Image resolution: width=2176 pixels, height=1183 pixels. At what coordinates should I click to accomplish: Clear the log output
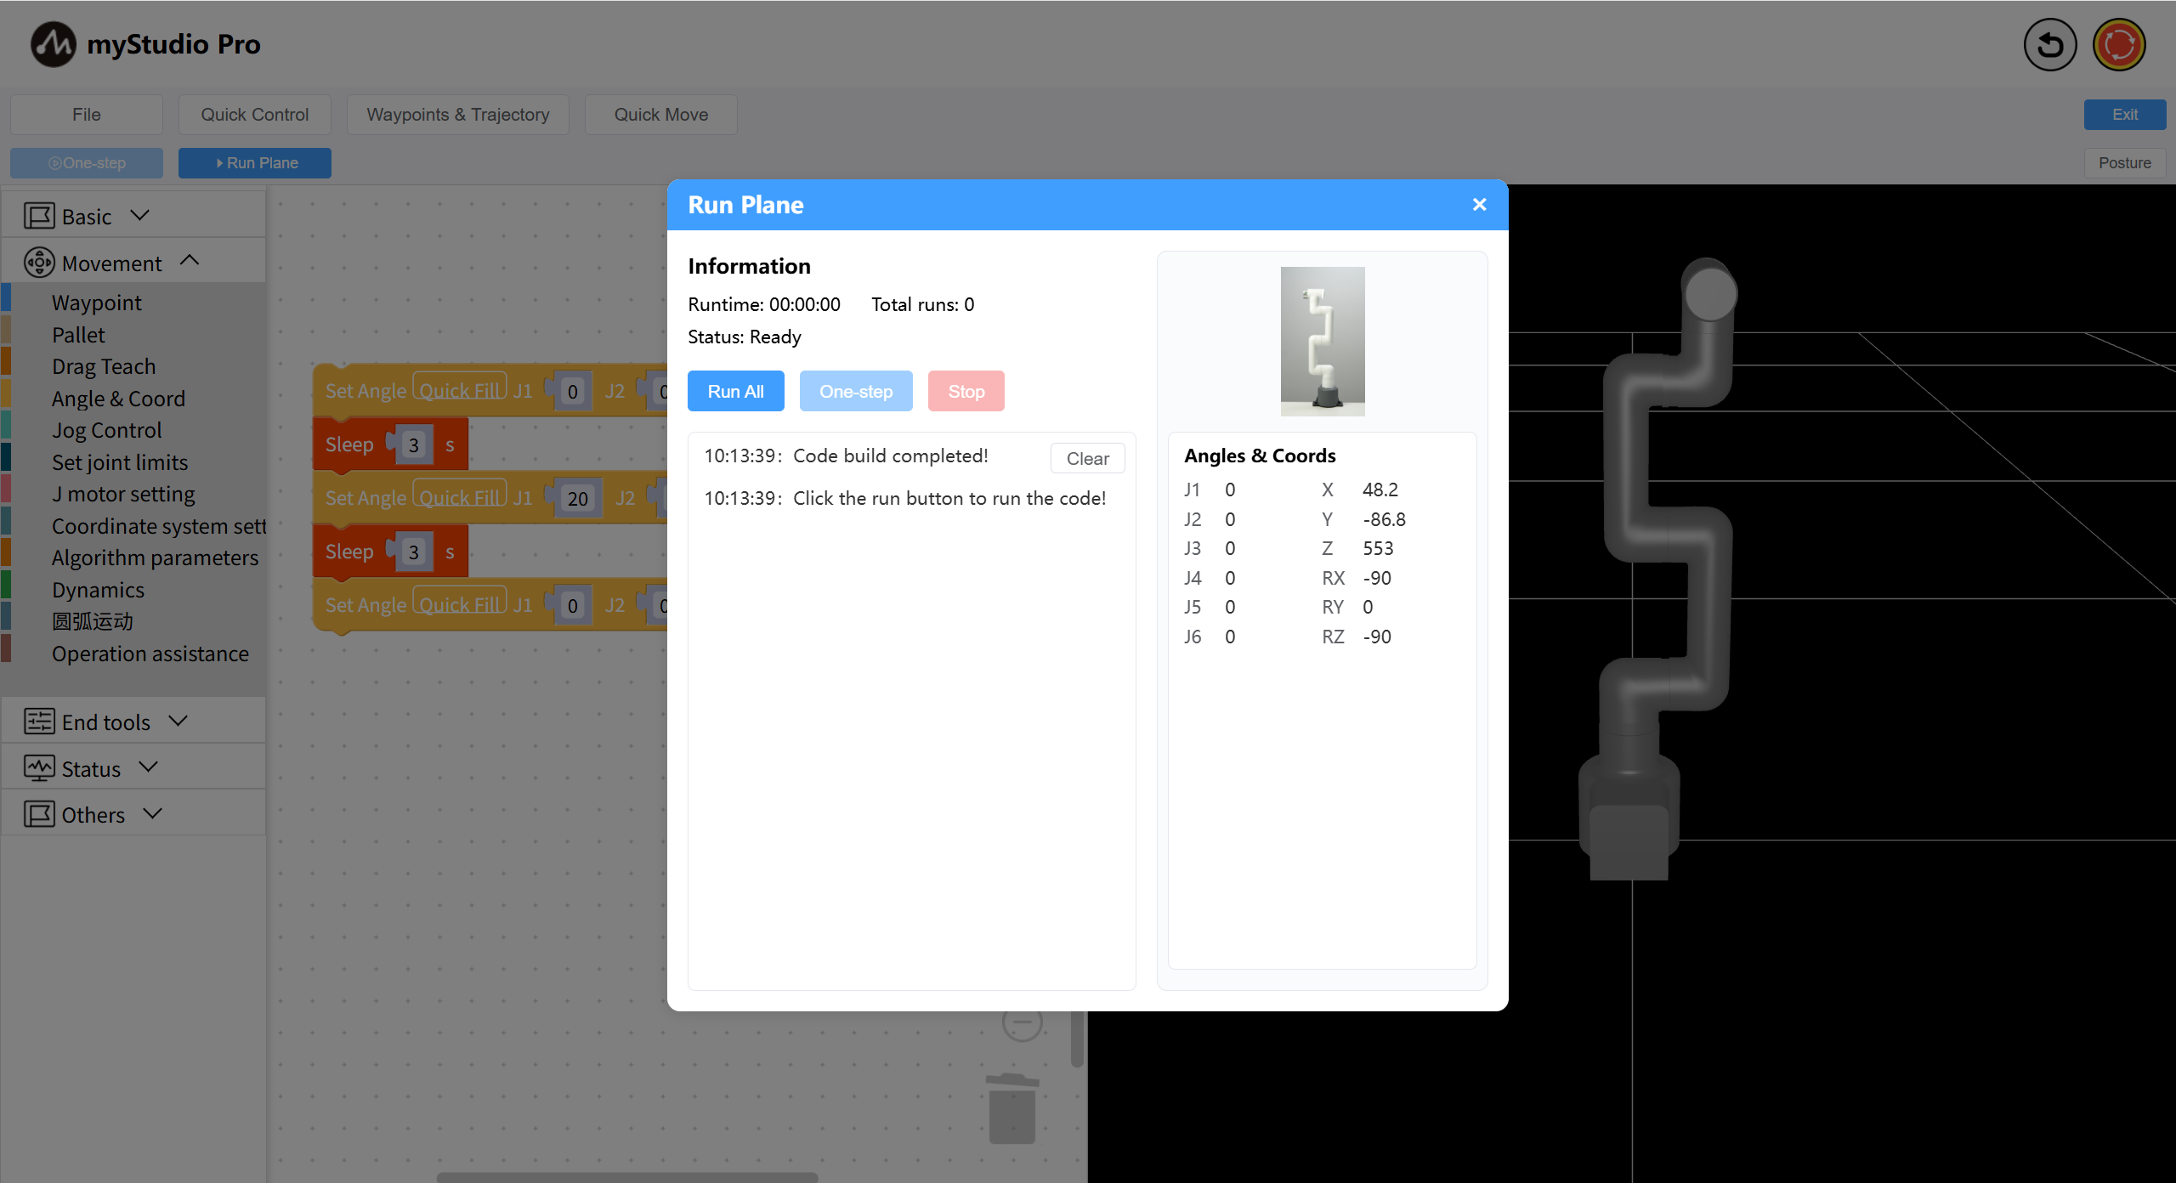coord(1086,458)
